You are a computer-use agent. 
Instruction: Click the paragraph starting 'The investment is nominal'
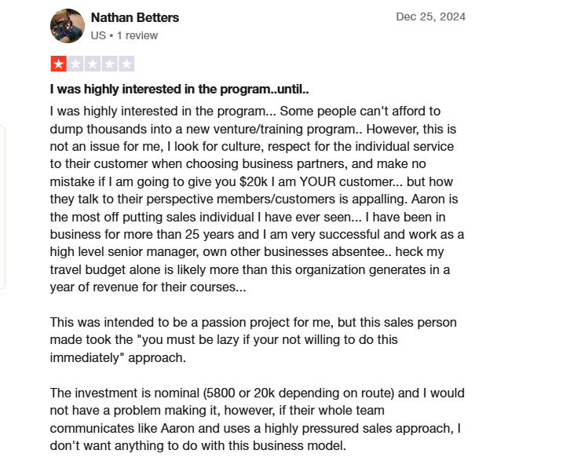pyautogui.click(x=258, y=419)
